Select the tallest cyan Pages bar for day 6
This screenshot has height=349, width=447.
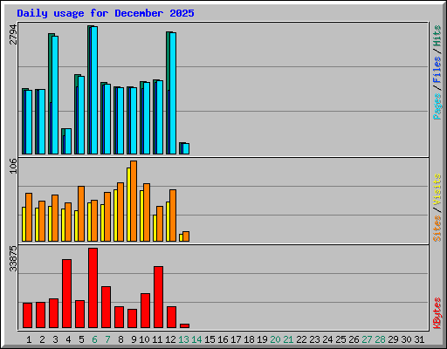(94, 91)
